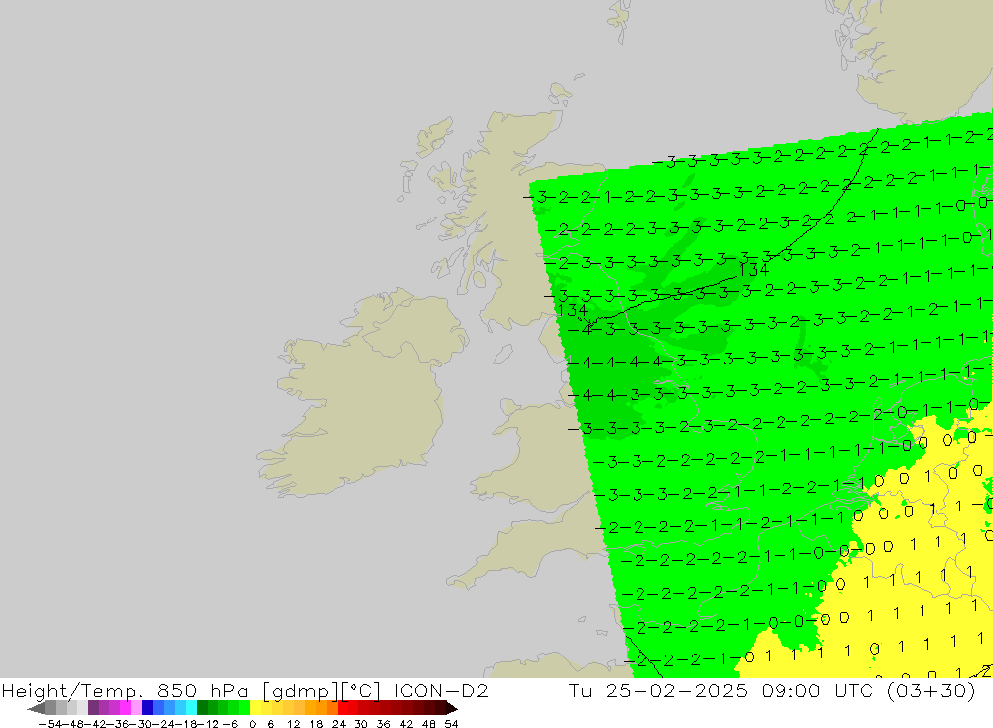Viewport: 993px width, 728px height.
Task: Click the dark blue swatch in the color legend
Action: click(x=147, y=708)
